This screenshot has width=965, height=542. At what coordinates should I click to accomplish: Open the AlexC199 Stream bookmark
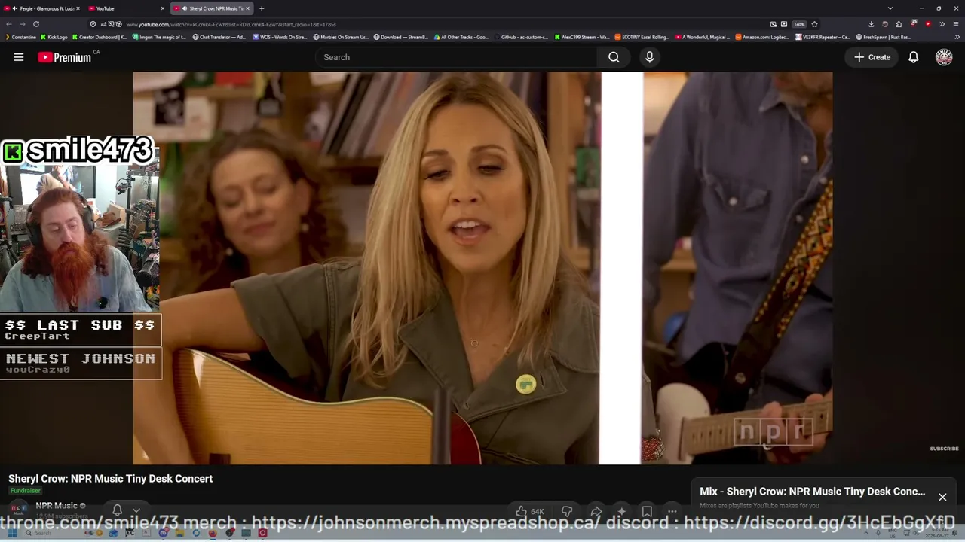pyautogui.click(x=582, y=37)
